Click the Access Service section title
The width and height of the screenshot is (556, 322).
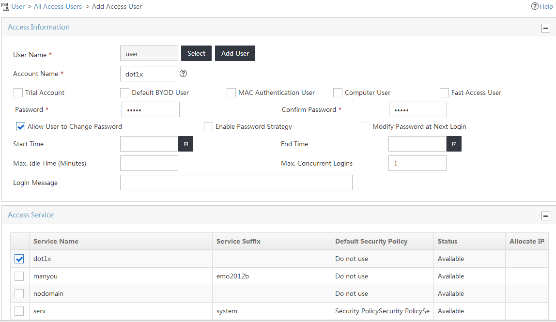[x=31, y=215]
